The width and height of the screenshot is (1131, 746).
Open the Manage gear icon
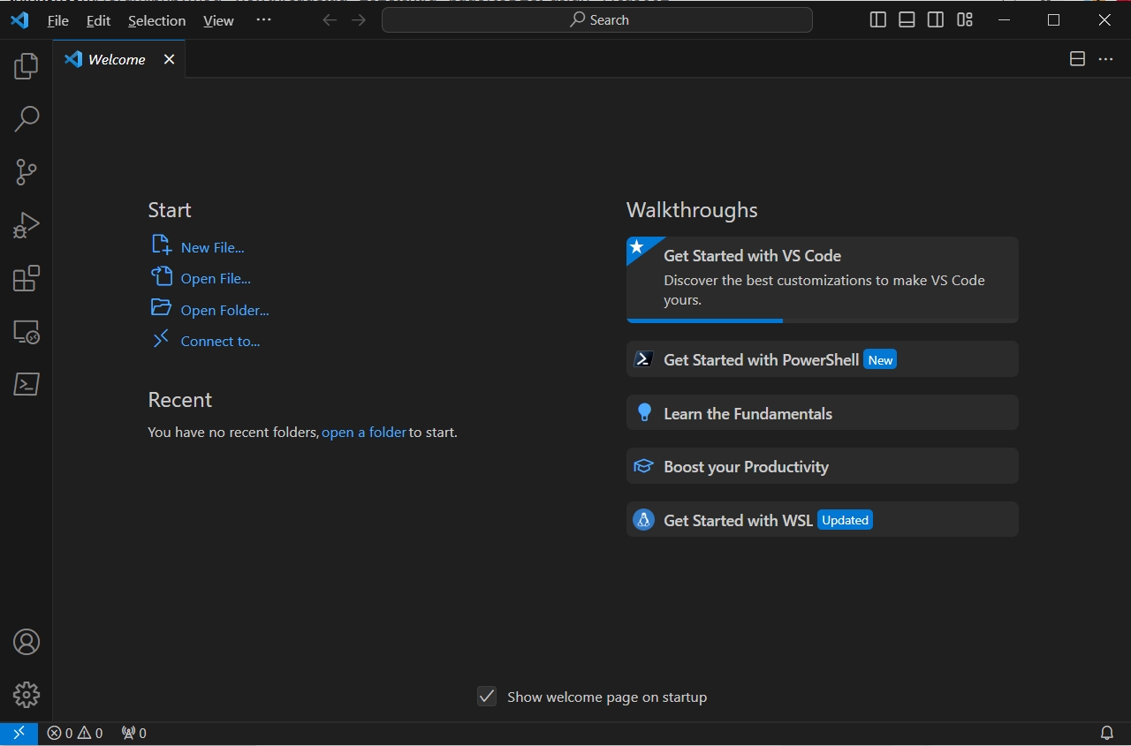[26, 695]
